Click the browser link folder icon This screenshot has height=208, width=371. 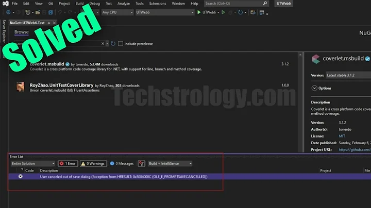point(252,12)
